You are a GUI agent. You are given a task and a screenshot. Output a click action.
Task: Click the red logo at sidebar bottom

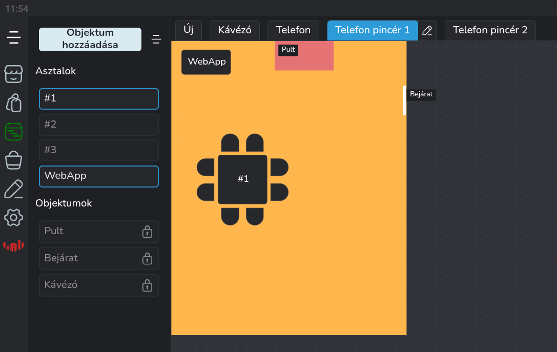coord(14,246)
